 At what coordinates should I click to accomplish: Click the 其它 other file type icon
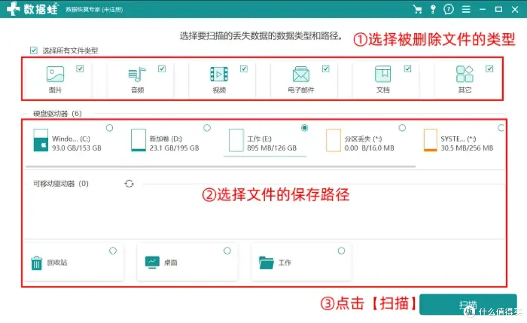pyautogui.click(x=465, y=75)
